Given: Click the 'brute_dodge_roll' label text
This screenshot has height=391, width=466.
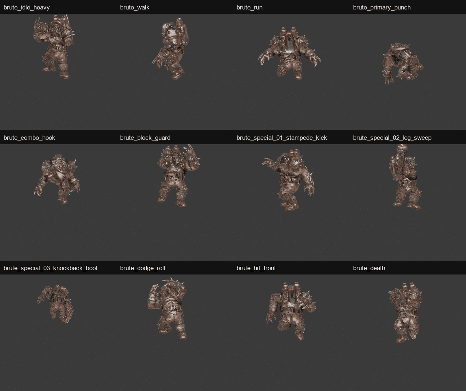Looking at the screenshot, I should coord(143,268).
